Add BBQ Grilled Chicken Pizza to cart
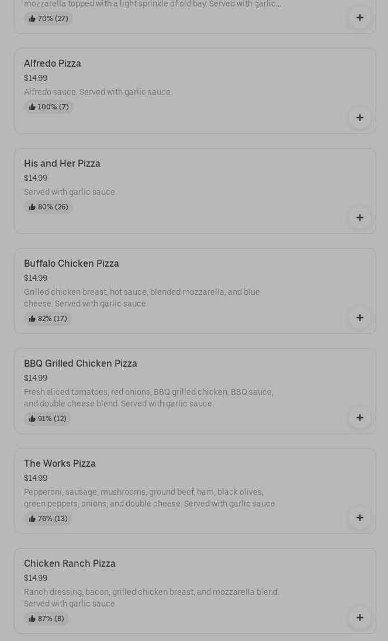Screen dimensions: 388x641 click(x=359, y=418)
